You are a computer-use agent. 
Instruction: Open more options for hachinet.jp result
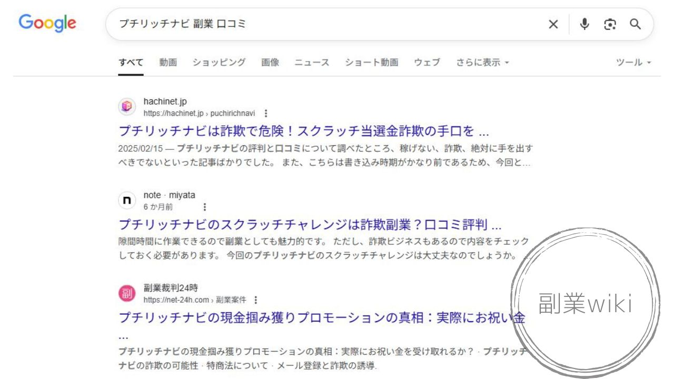point(266,113)
